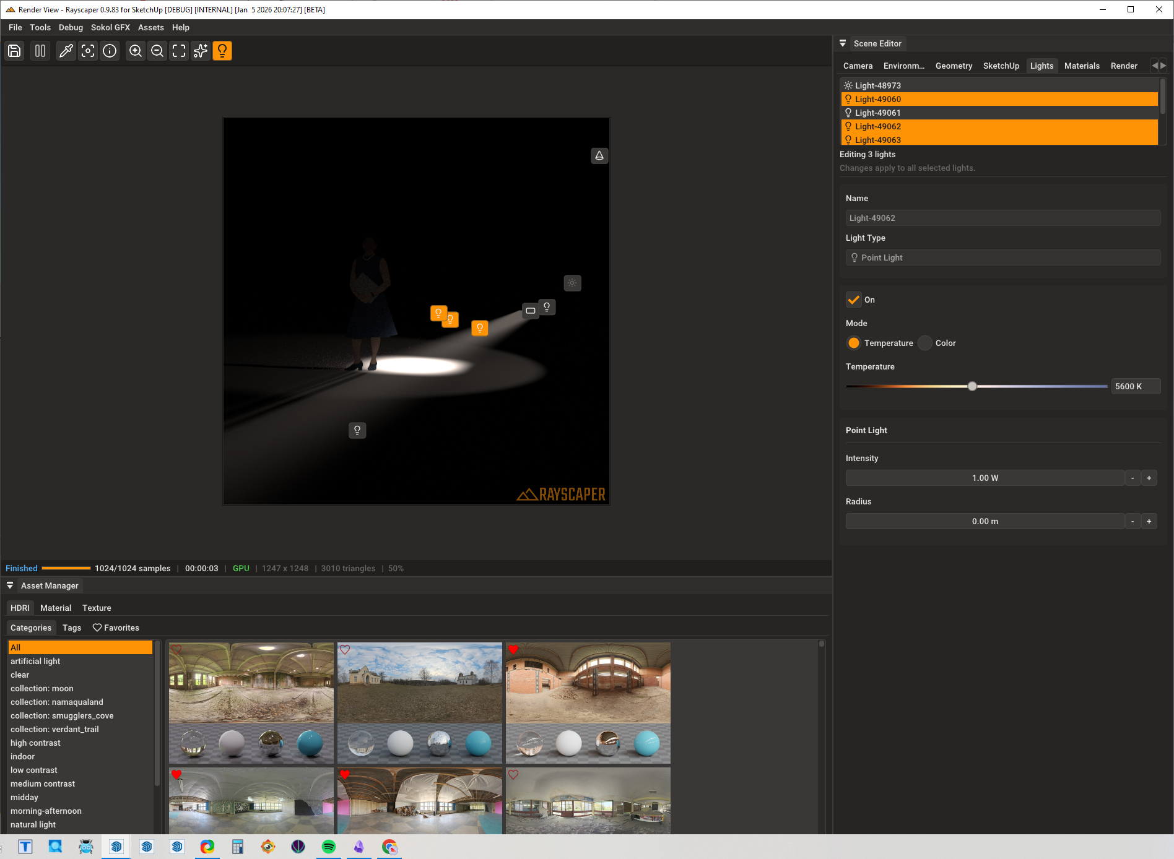
Task: Pause rendering with the pause icon
Action: coord(40,51)
